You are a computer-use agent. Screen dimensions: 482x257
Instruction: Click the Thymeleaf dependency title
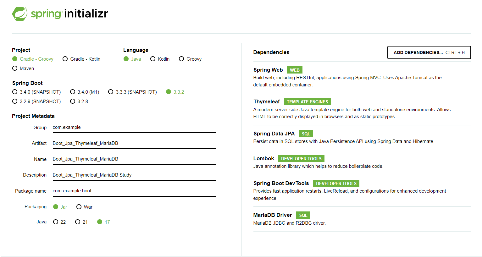point(267,101)
